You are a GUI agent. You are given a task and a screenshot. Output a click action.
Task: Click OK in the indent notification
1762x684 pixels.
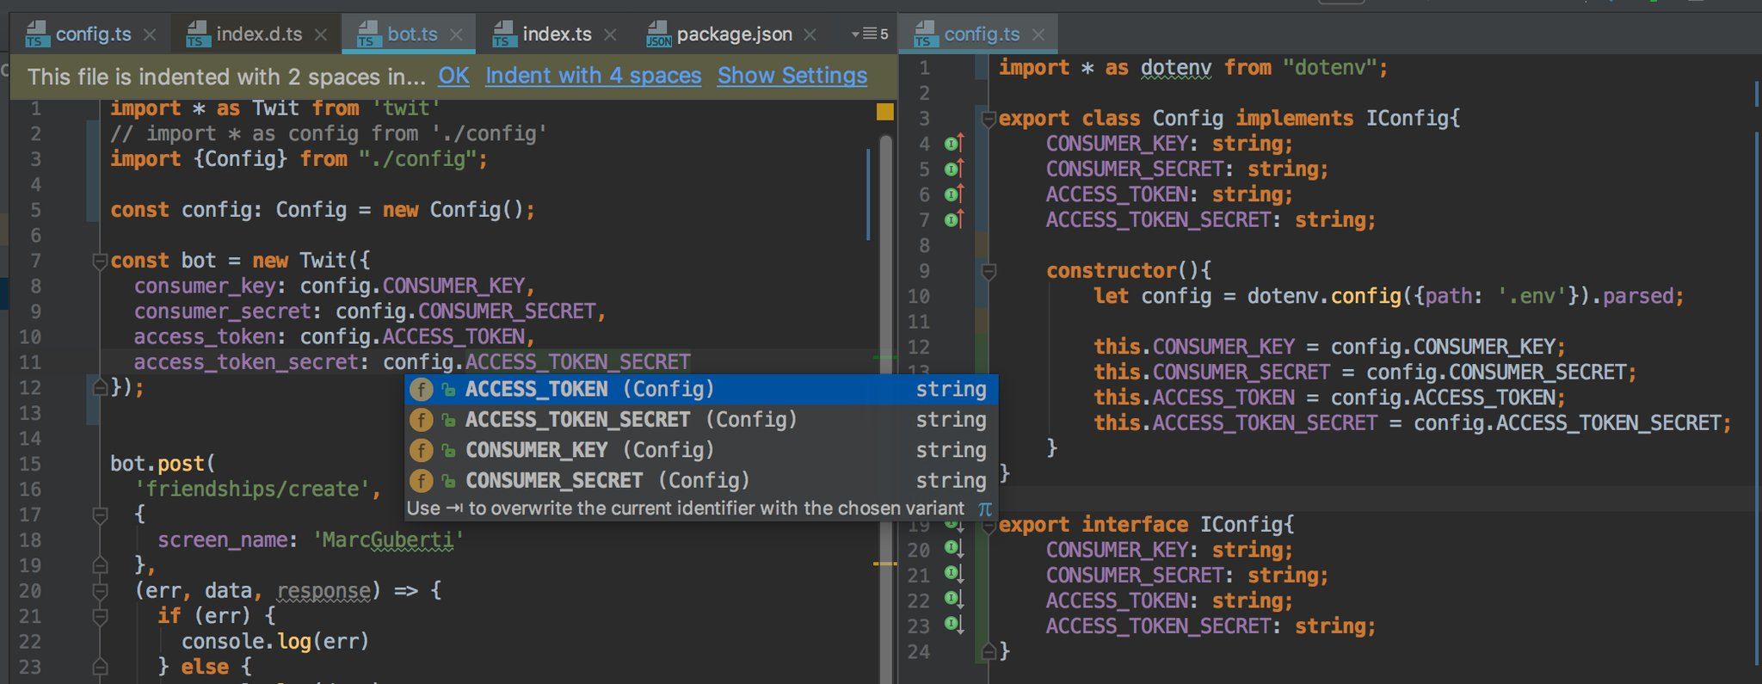click(x=453, y=76)
